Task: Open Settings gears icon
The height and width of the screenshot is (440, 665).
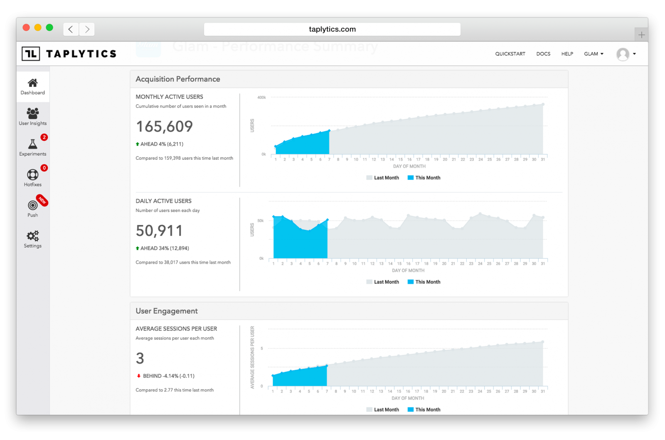Action: tap(32, 236)
